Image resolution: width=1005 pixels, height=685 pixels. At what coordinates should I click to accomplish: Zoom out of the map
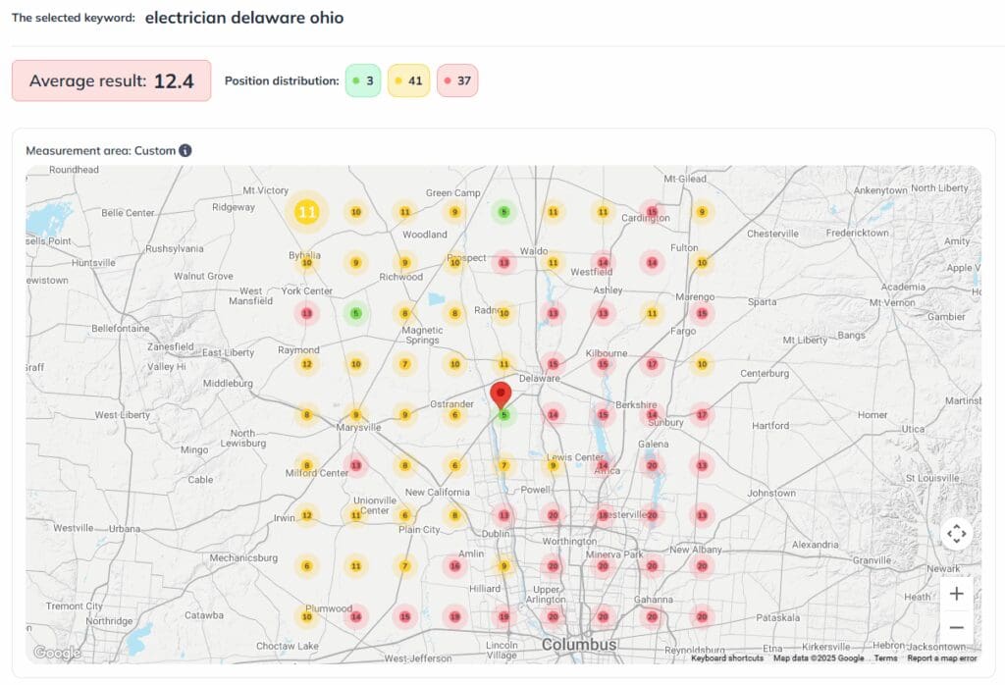(956, 628)
